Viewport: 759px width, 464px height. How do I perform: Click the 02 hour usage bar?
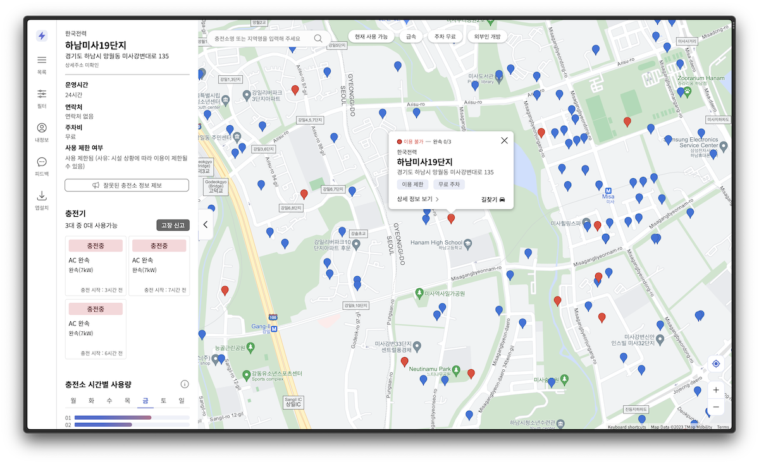(132, 425)
